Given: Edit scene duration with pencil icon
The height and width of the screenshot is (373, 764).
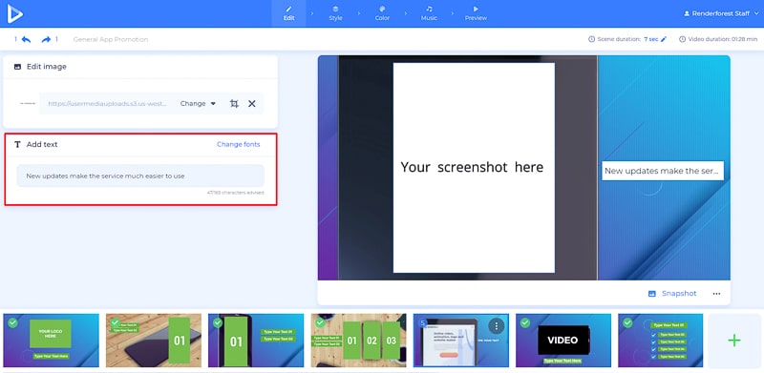Looking at the screenshot, I should click(664, 39).
